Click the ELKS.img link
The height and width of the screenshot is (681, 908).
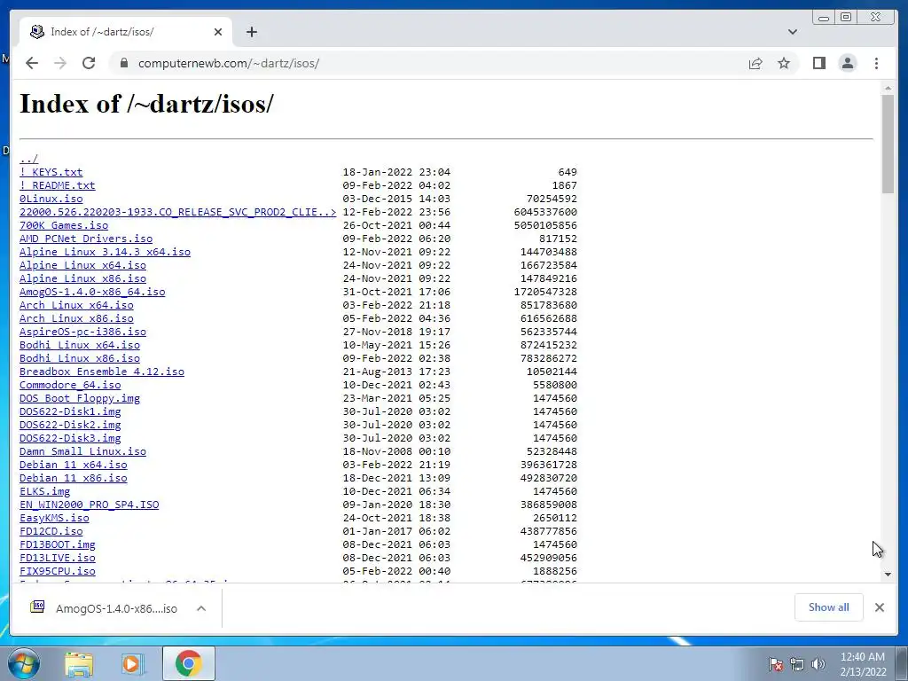pyautogui.click(x=44, y=491)
